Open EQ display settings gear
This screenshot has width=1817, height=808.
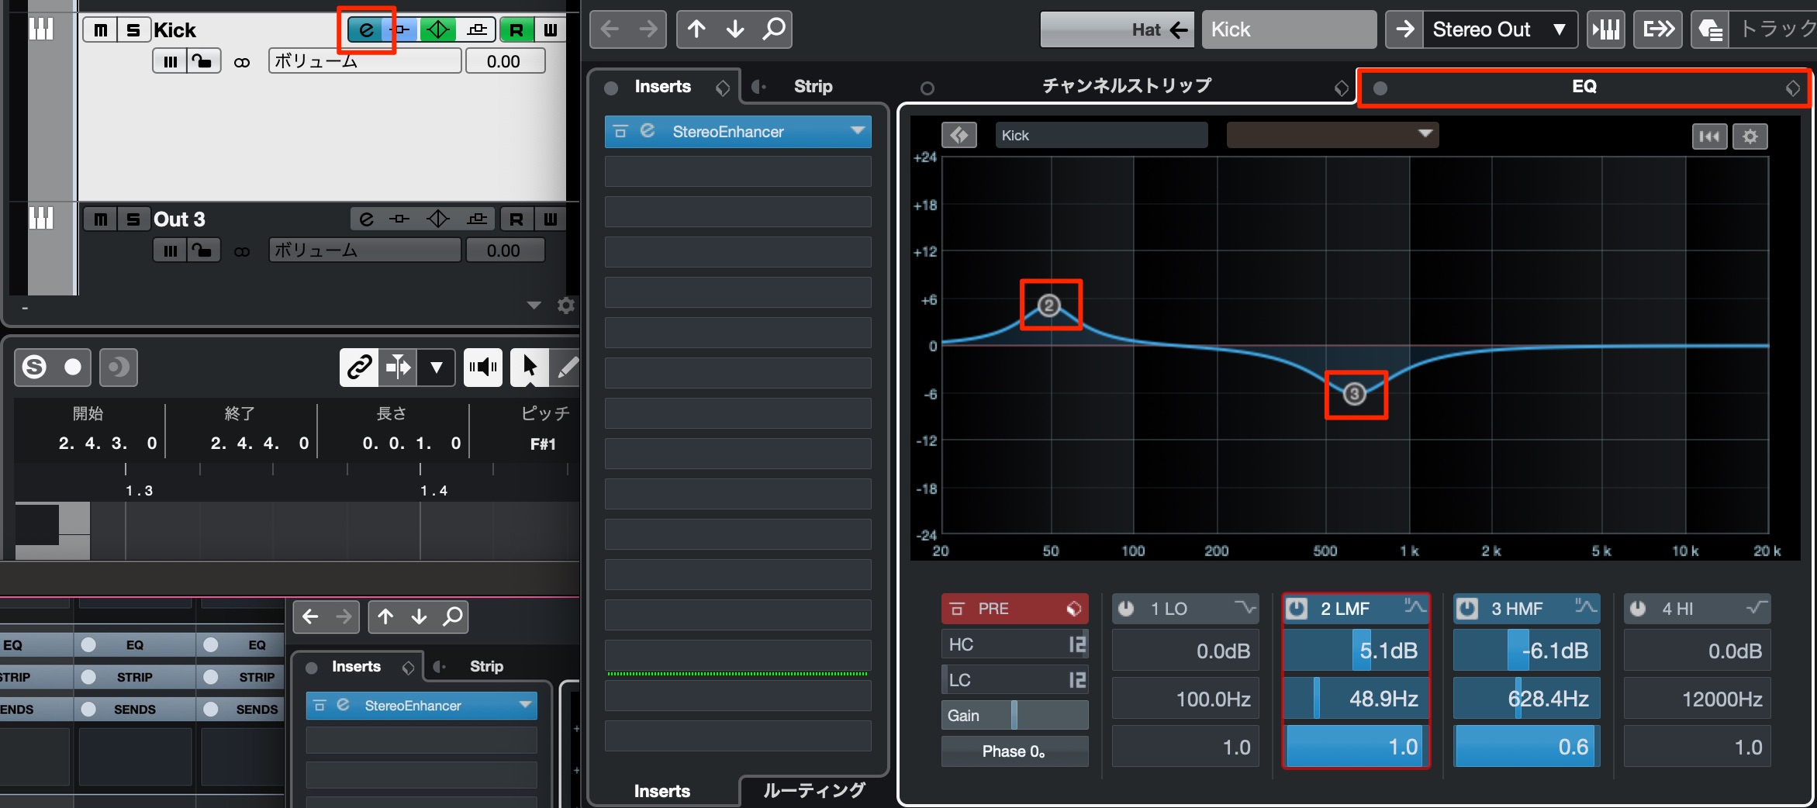pyautogui.click(x=1750, y=136)
